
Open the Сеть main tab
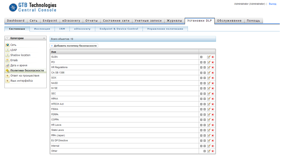tap(34, 21)
